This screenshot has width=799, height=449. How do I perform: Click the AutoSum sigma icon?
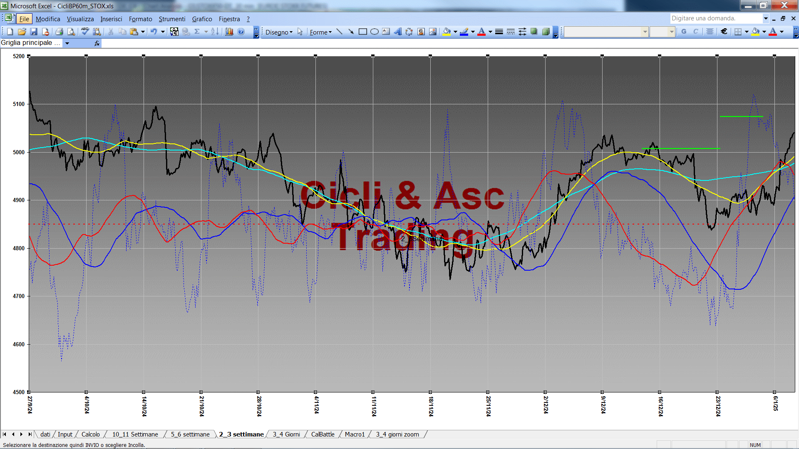[197, 32]
